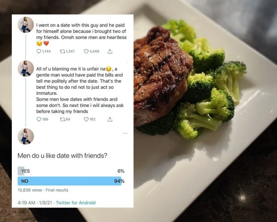Retweet the first tweet with 1,347 retweets
The width and height of the screenshot is (277, 222).
tap(62, 51)
